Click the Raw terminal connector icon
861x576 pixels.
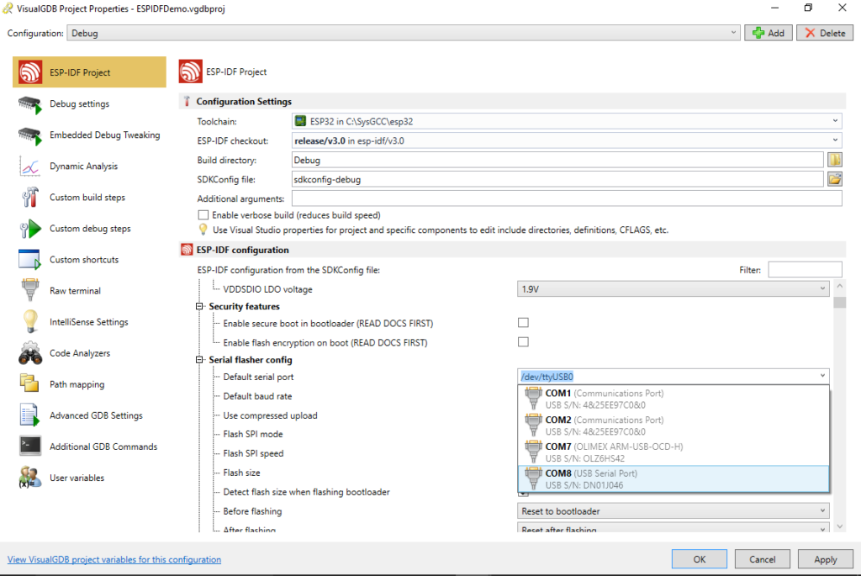point(29,291)
